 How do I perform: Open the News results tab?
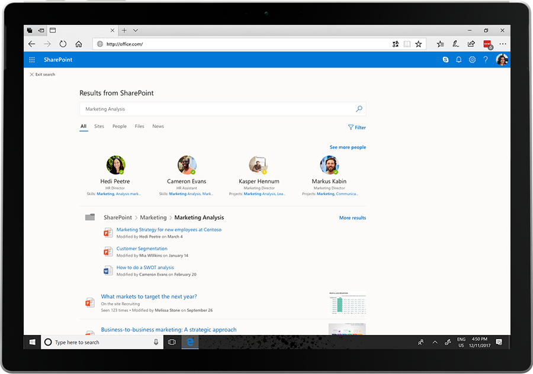pos(158,126)
